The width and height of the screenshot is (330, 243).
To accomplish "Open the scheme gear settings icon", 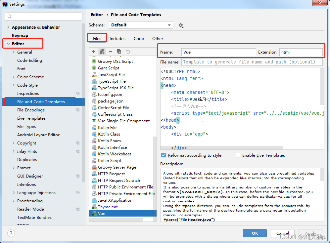I will 181,25.
